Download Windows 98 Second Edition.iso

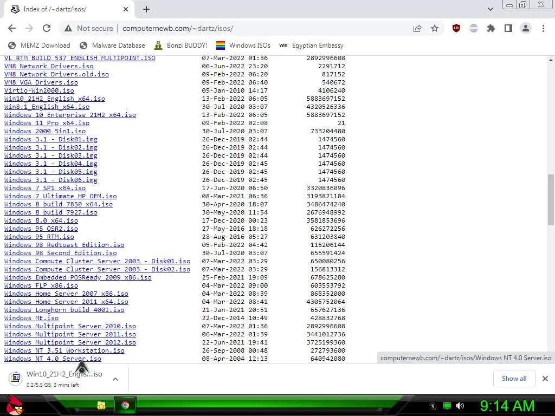tap(61, 253)
